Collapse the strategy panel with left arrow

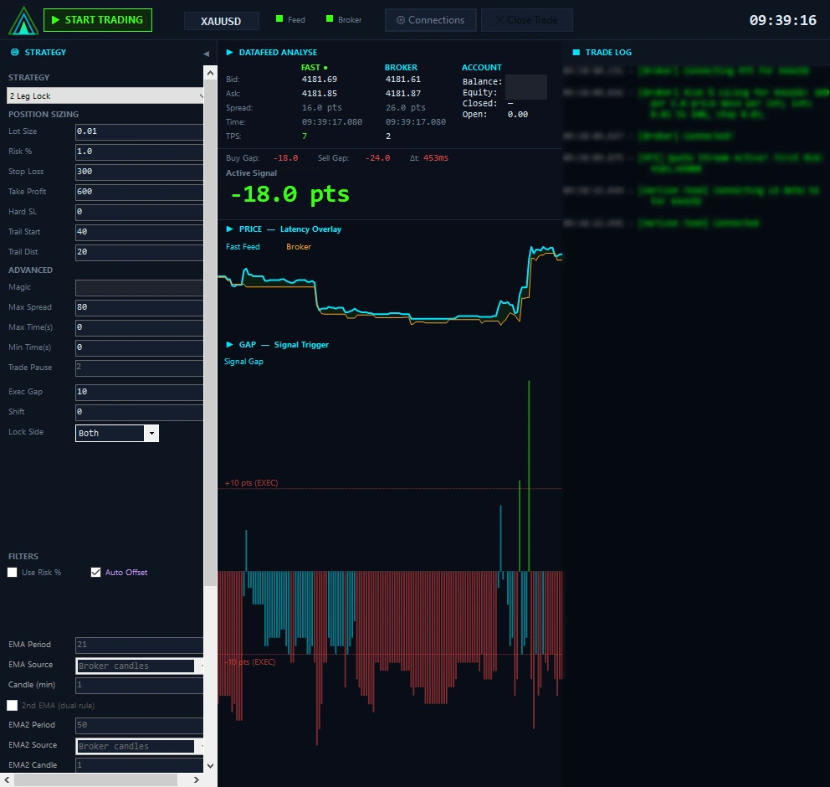click(206, 54)
